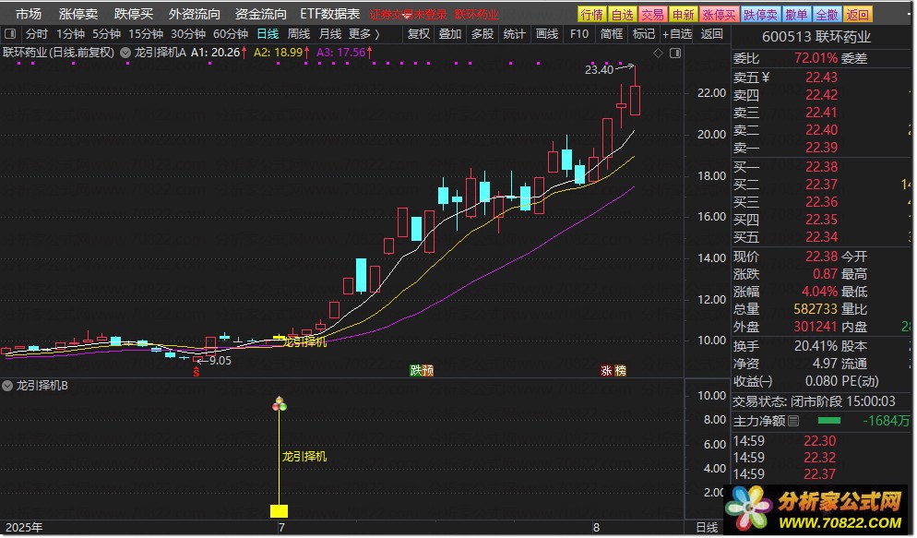Click the 9.05 low price label

click(x=220, y=361)
